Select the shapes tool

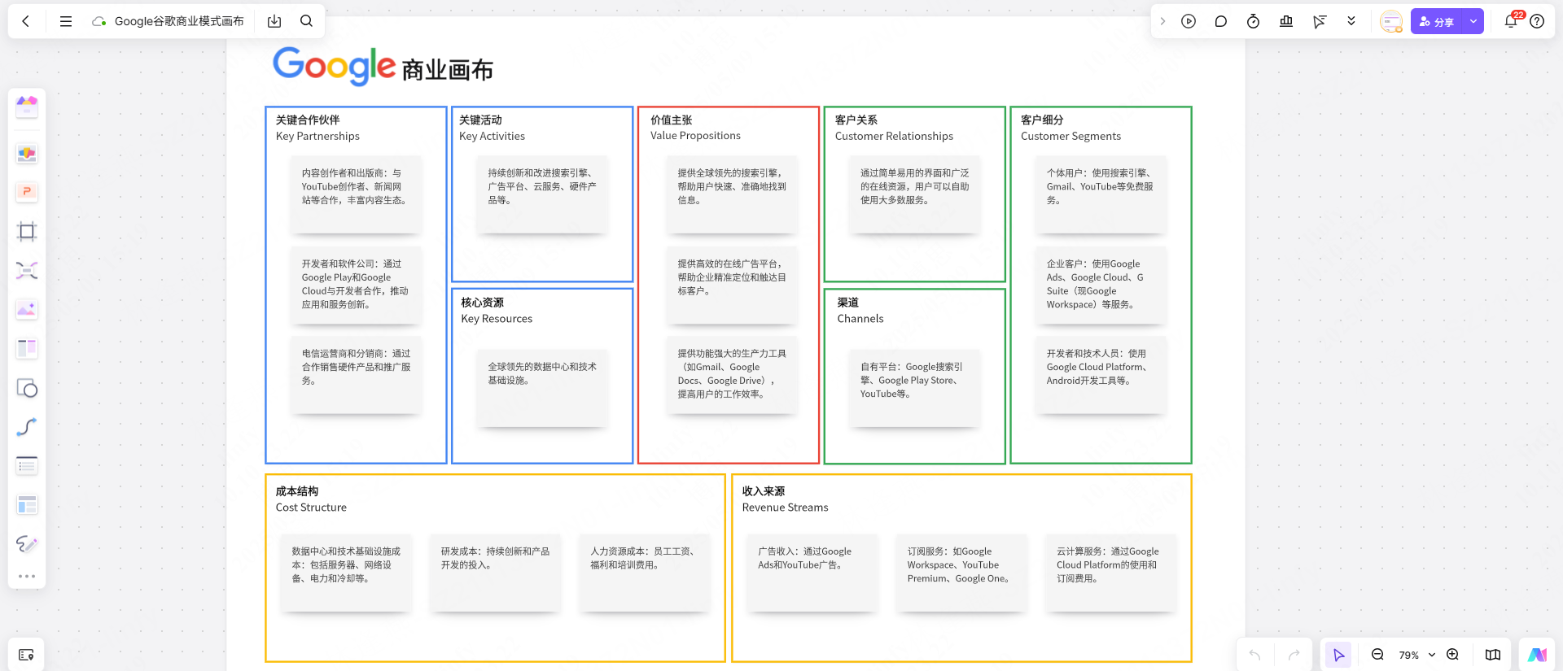(27, 388)
